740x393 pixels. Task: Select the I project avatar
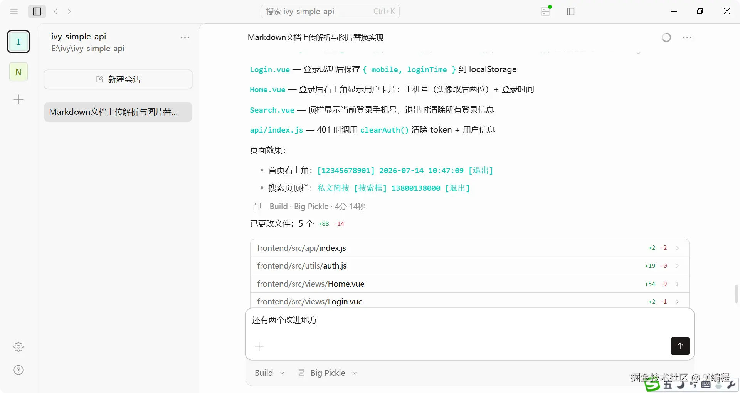point(18,42)
